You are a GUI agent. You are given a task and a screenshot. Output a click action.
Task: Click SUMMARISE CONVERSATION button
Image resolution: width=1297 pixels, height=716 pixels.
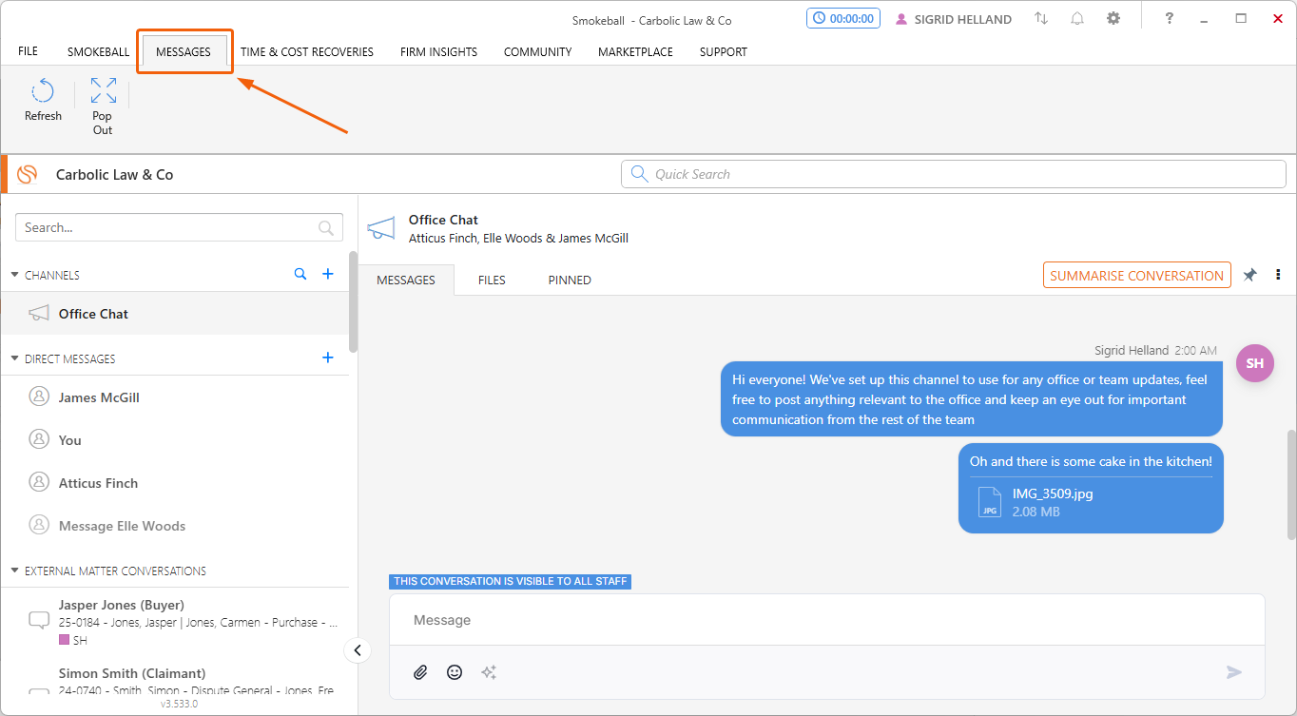[x=1137, y=276]
